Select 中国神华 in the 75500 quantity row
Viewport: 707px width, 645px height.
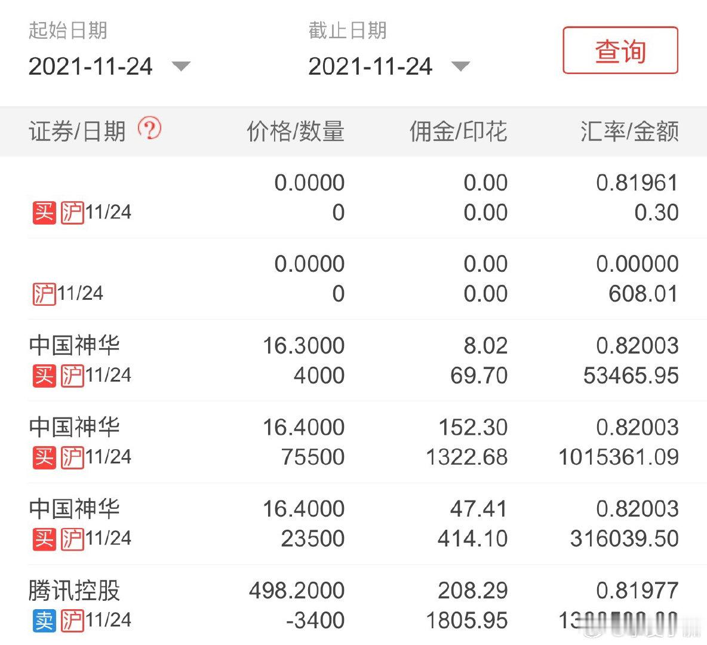[x=75, y=427]
